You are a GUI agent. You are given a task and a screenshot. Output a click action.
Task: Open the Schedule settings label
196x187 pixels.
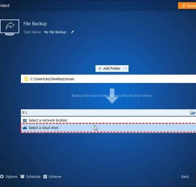click(x=33, y=176)
